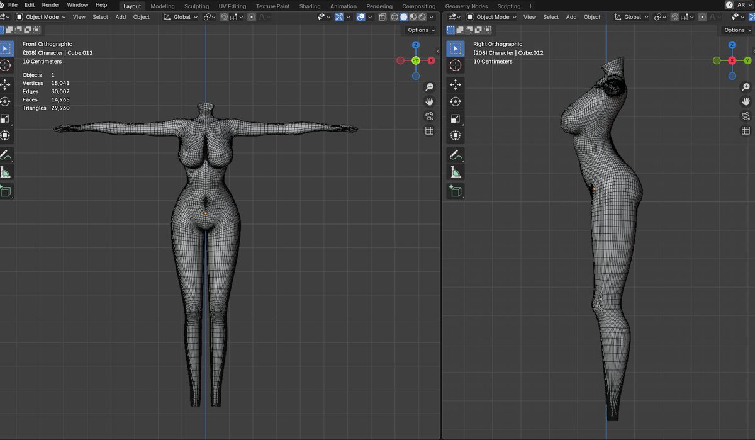755x440 pixels.
Task: Switch left viewport to material preview shading
Action: (413, 17)
